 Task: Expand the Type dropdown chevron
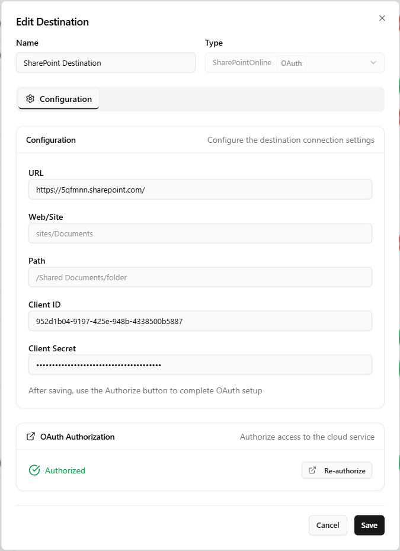click(x=373, y=63)
